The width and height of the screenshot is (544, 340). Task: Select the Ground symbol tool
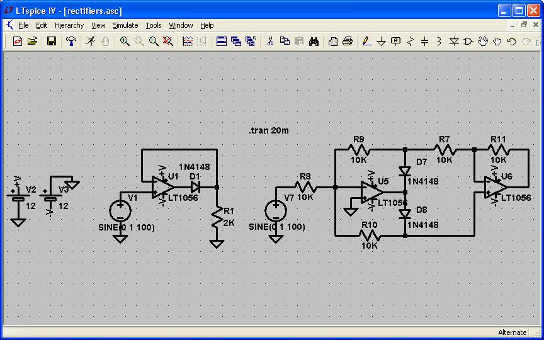point(382,42)
